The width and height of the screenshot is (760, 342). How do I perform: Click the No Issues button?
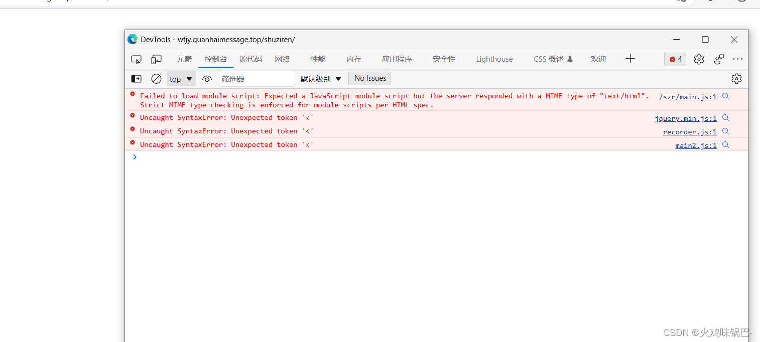pyautogui.click(x=369, y=78)
